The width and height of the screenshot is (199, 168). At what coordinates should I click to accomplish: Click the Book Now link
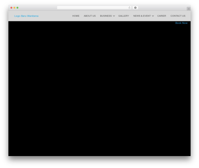[181, 23]
